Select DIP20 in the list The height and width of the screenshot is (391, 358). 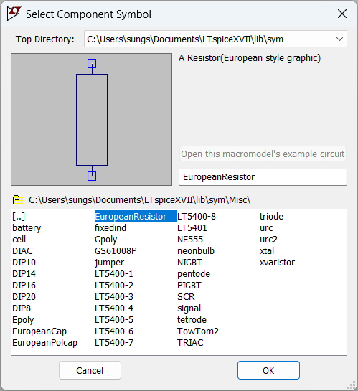(24, 297)
